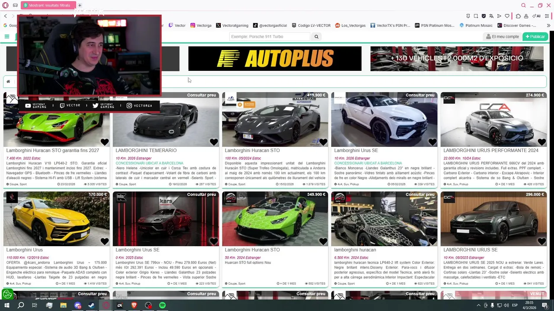Click the volume icon in system tray
This screenshot has height=311, width=554.
point(506,305)
